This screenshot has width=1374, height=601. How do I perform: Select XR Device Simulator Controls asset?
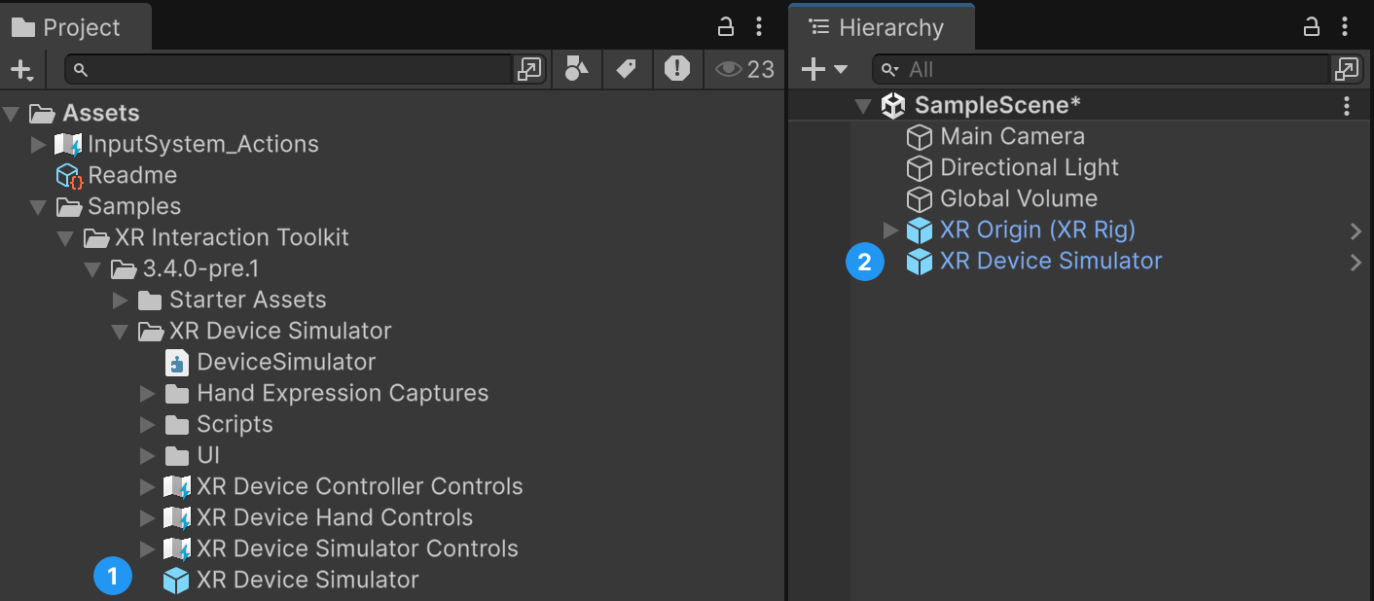[x=357, y=548]
